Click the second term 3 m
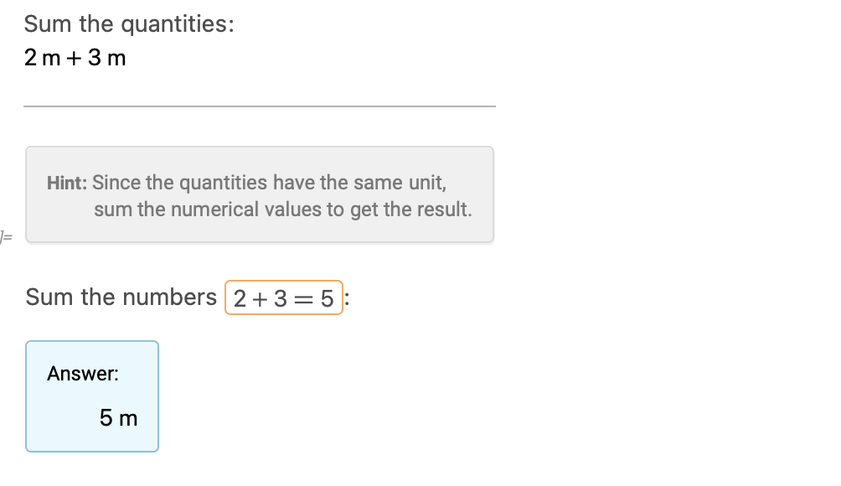The width and height of the screenshot is (841, 486). [107, 57]
